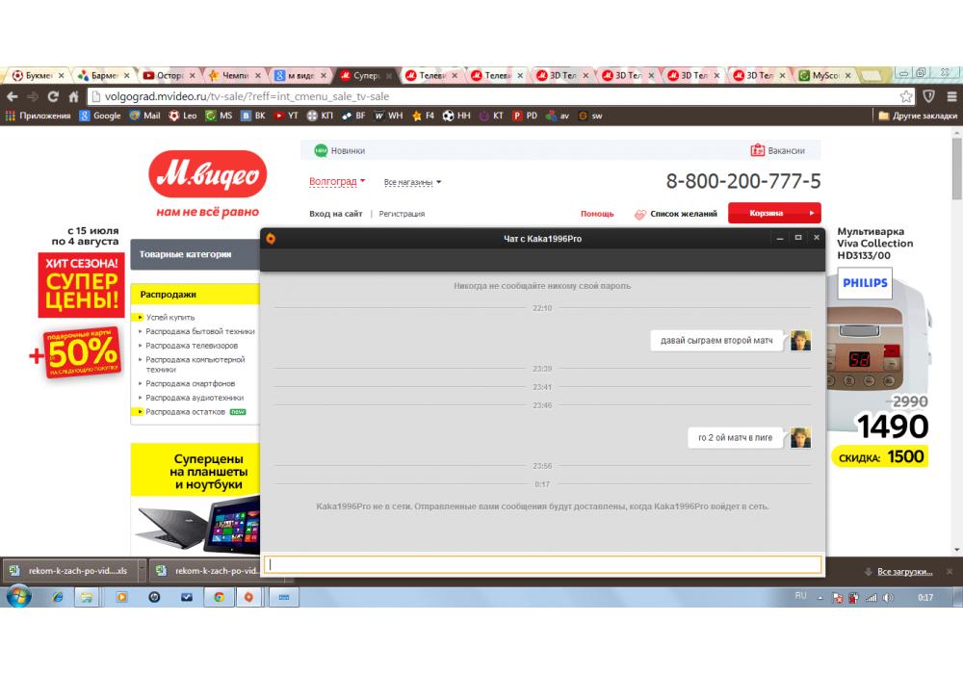Image resolution: width=963 pixels, height=674 pixels.
Task: Go to the browser home page
Action: pyautogui.click(x=73, y=96)
